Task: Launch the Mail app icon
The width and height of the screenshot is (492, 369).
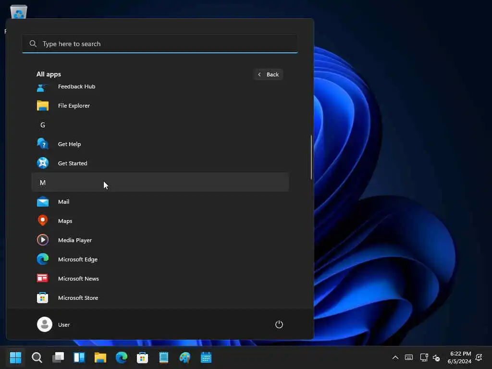Action: pyautogui.click(x=43, y=202)
